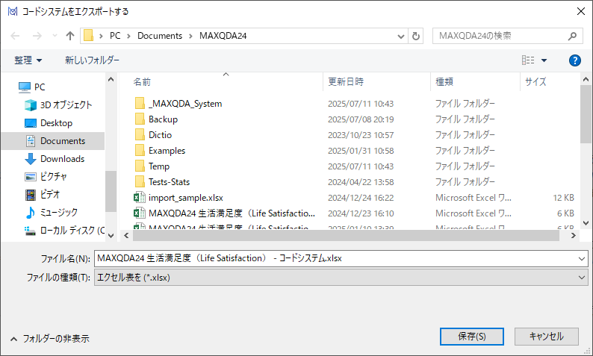The width and height of the screenshot is (593, 356).
Task: Open view options dropdown arrow
Action: (544, 60)
